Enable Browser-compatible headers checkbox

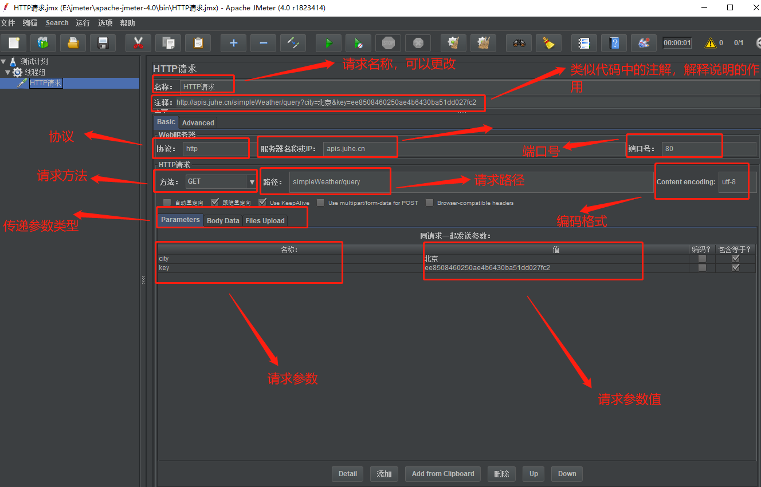pyautogui.click(x=430, y=203)
